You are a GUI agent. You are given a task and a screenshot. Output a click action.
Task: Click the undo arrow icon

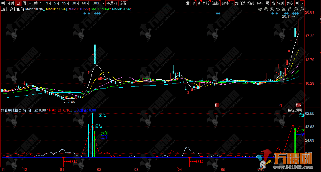point(278,9)
